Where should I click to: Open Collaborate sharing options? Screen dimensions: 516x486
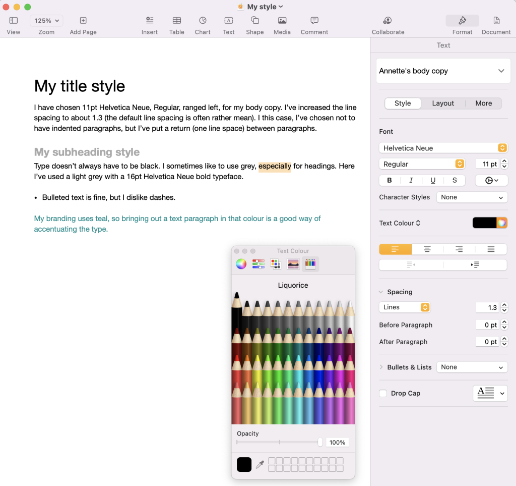click(x=388, y=21)
